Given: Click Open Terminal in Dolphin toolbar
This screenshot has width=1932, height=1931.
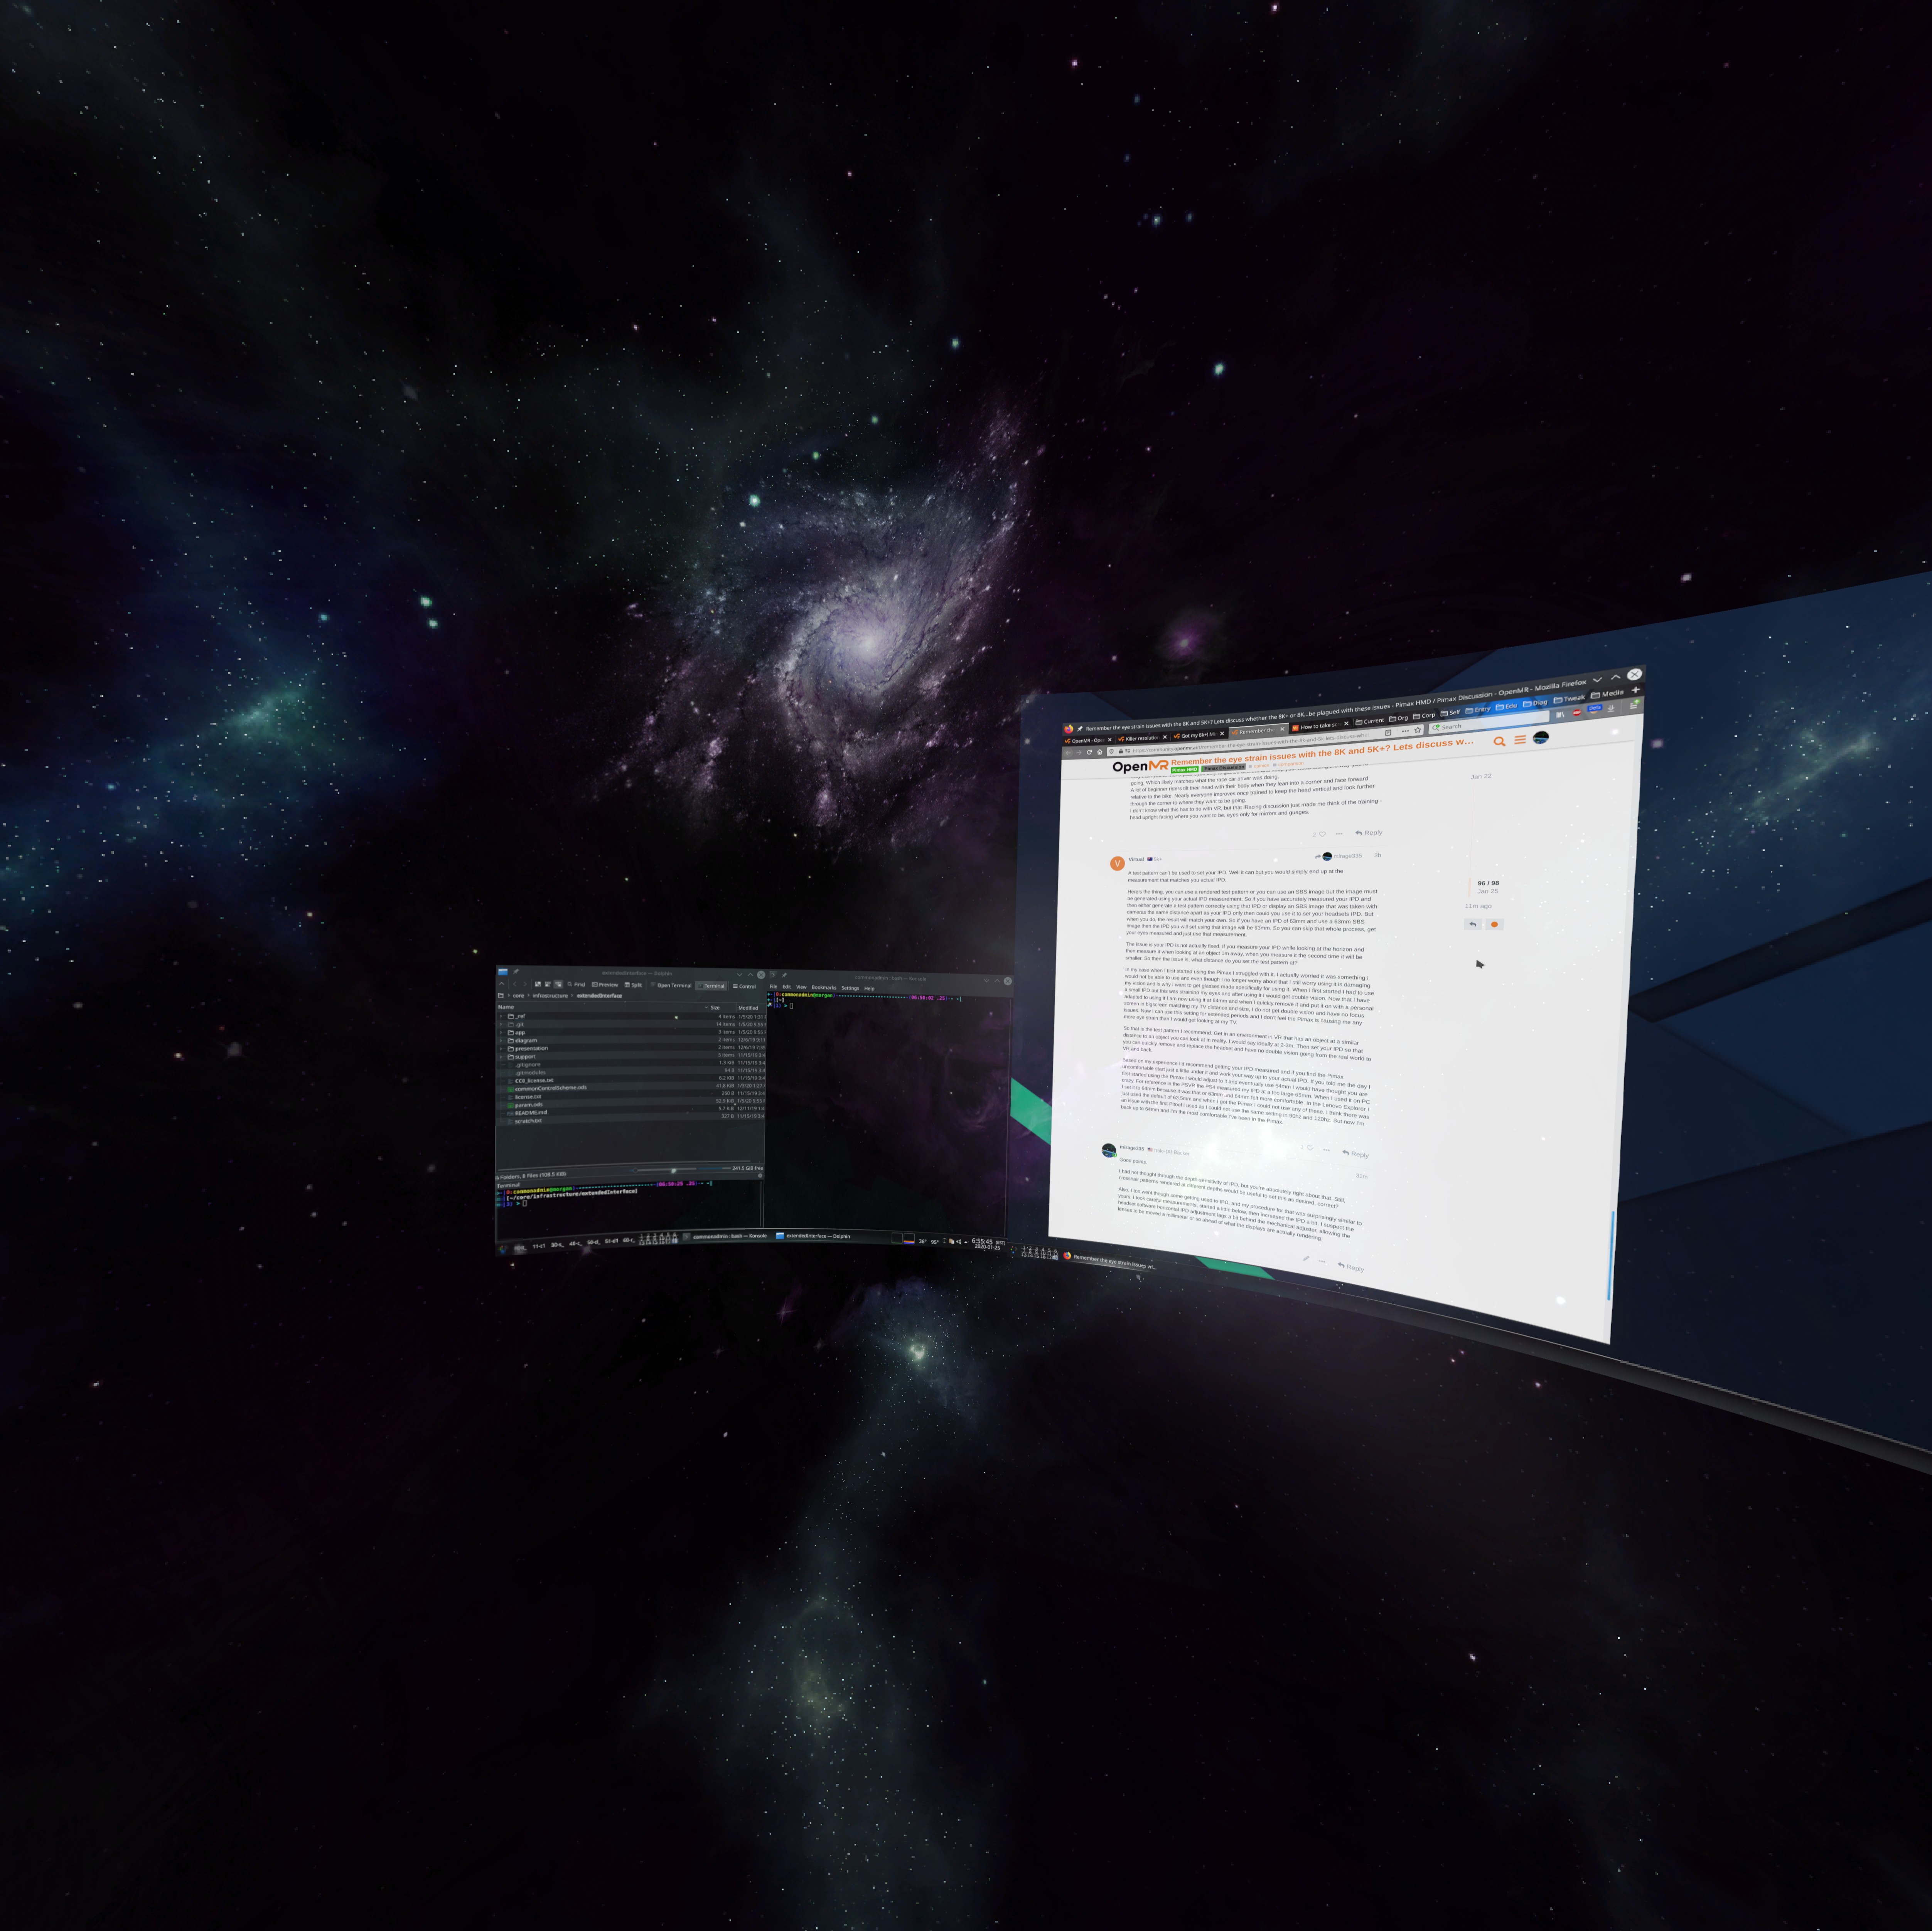Looking at the screenshot, I should tap(671, 985).
